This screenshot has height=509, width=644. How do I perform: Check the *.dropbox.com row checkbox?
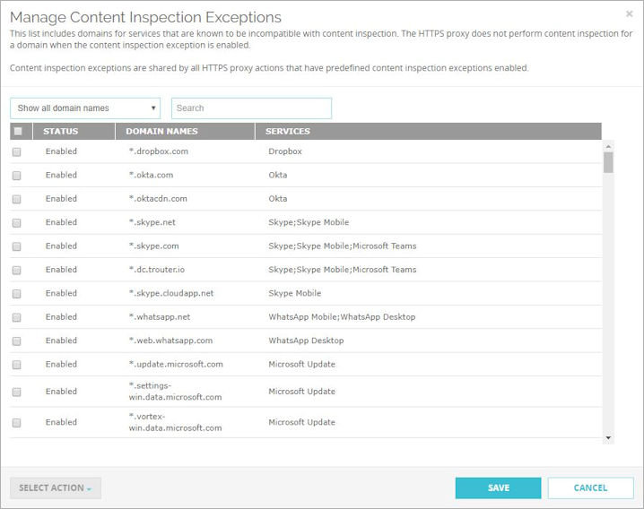coord(16,151)
